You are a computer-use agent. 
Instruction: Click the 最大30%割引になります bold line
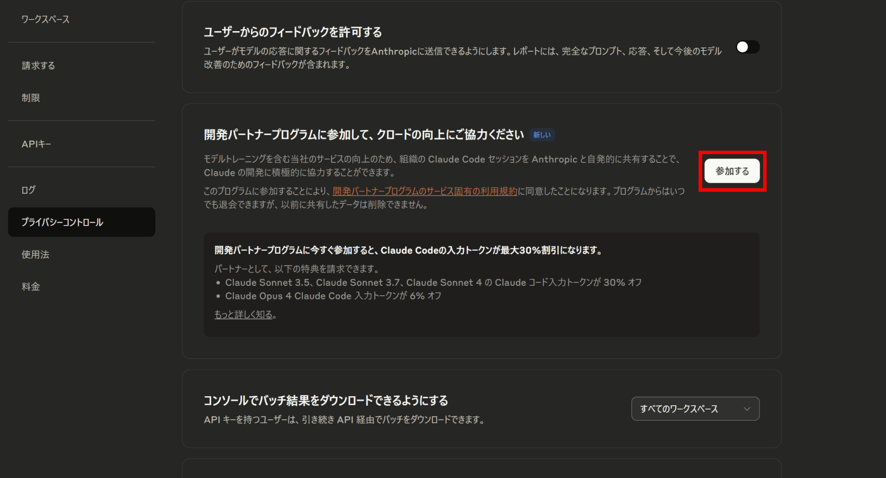click(x=408, y=250)
